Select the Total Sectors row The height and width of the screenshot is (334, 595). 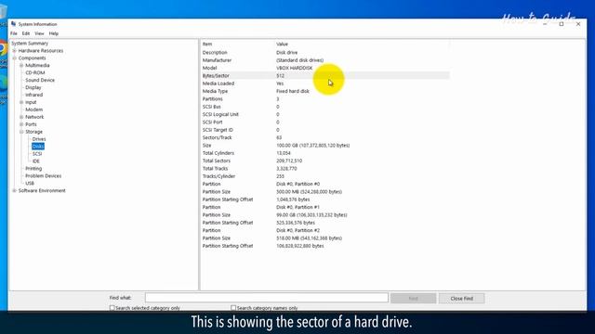[325, 161]
